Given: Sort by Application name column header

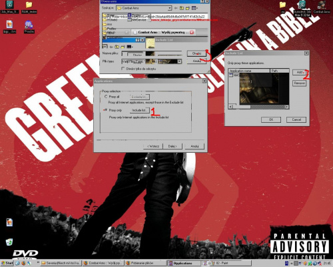Looking at the screenshot, I should [249, 71].
